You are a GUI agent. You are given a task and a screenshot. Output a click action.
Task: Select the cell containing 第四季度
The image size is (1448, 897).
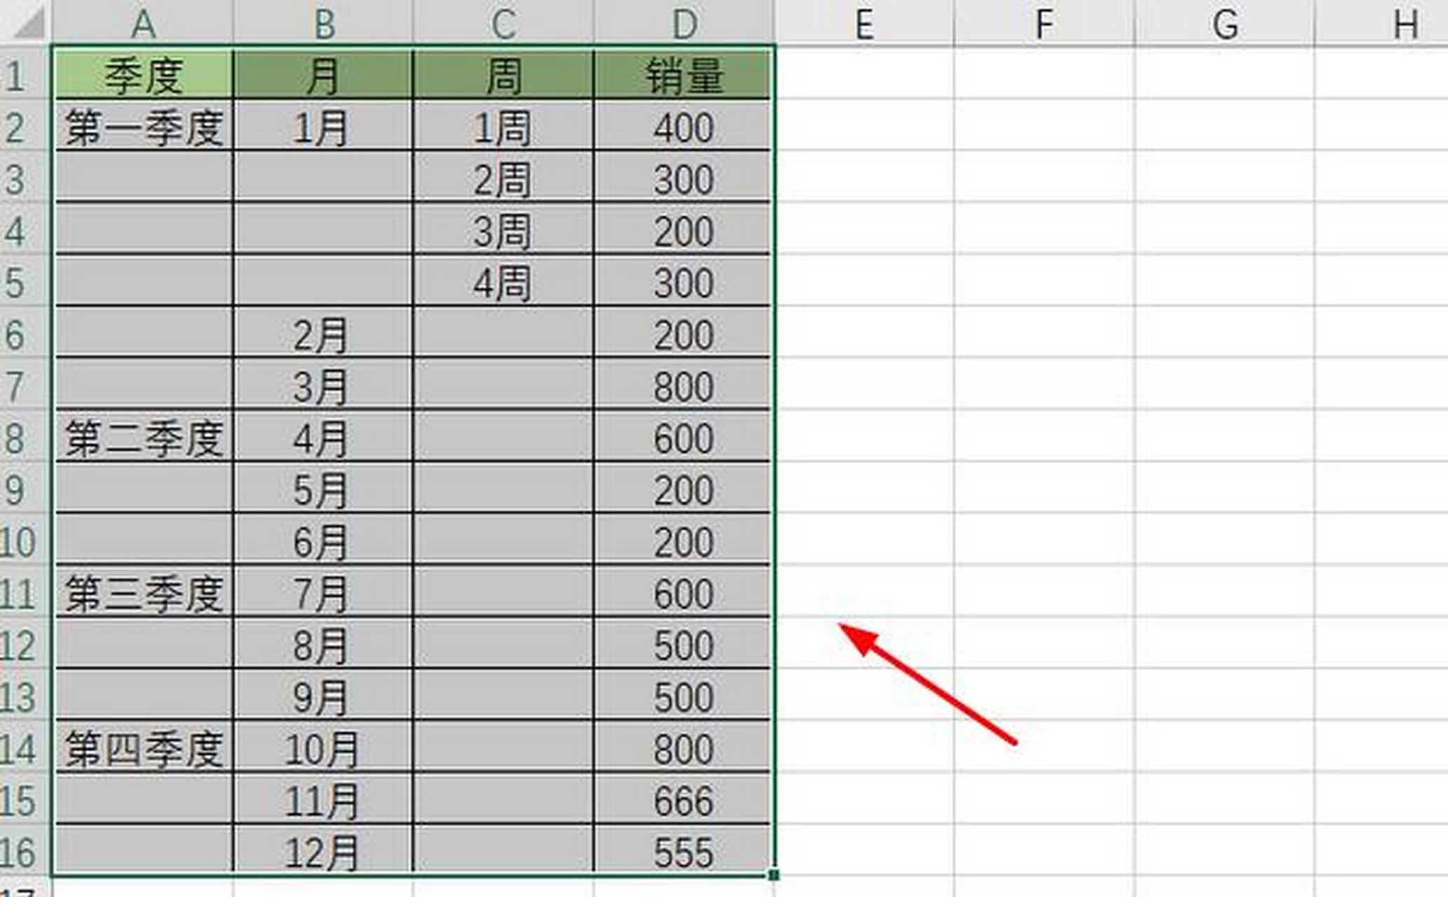pyautogui.click(x=143, y=749)
